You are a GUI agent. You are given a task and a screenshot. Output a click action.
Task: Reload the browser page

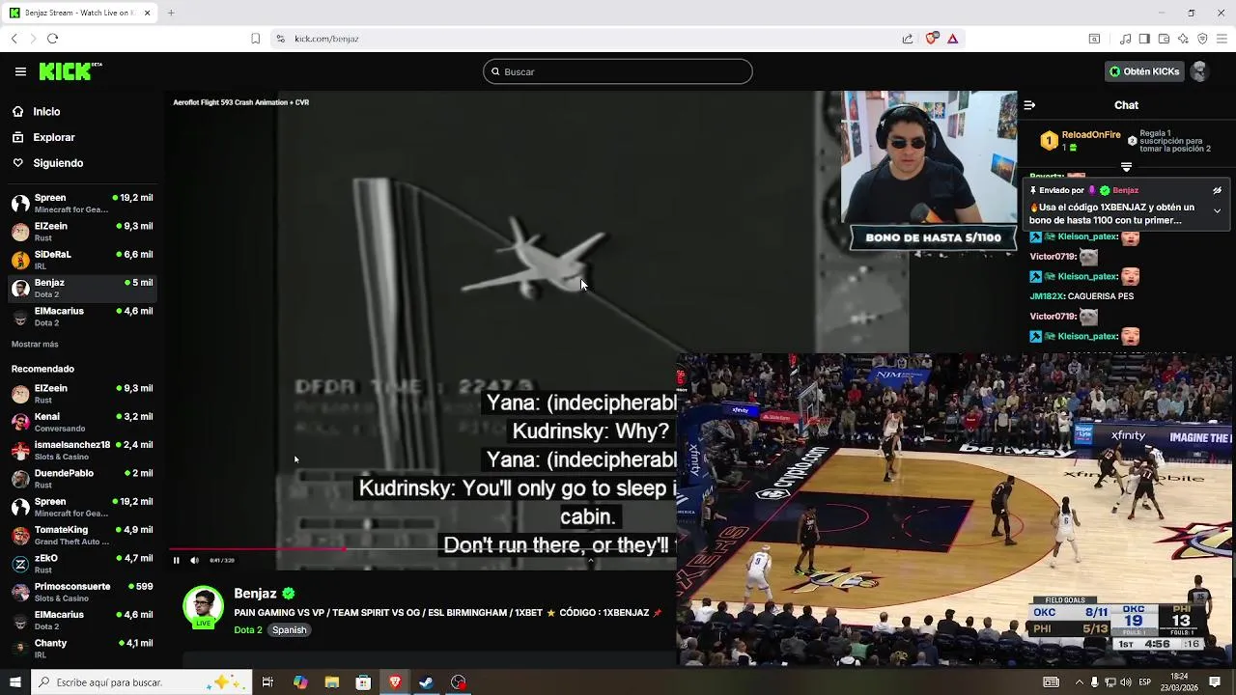pos(52,39)
